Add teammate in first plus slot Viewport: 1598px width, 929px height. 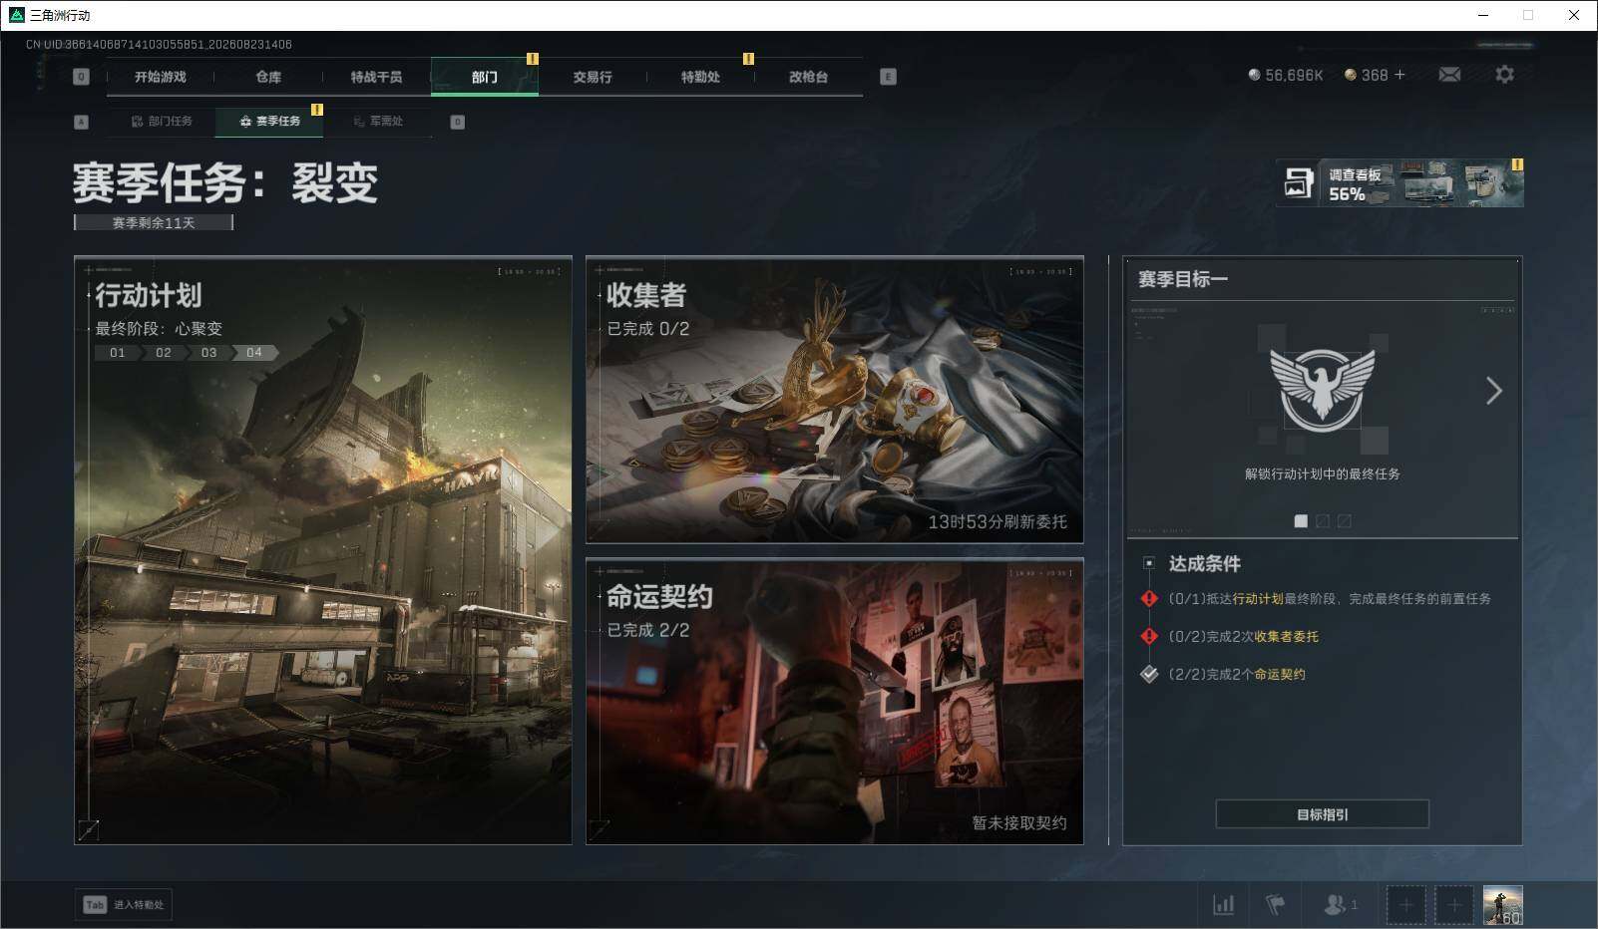point(1405,905)
